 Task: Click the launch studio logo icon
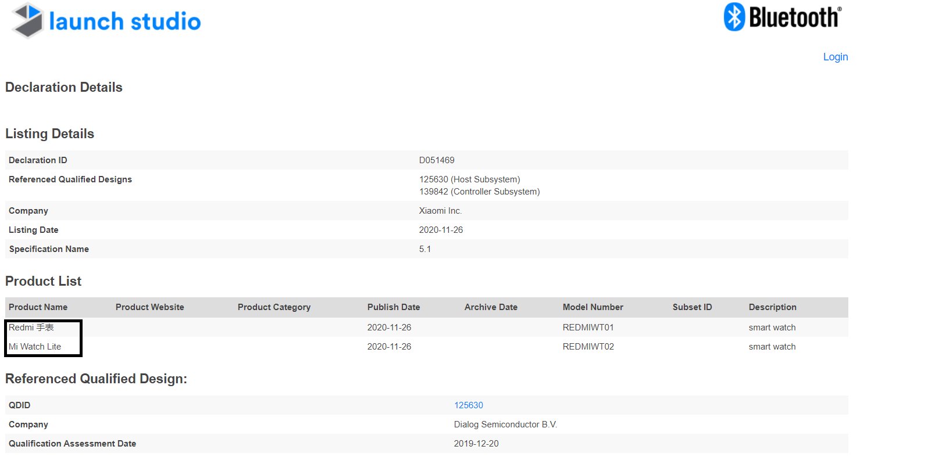(x=28, y=20)
